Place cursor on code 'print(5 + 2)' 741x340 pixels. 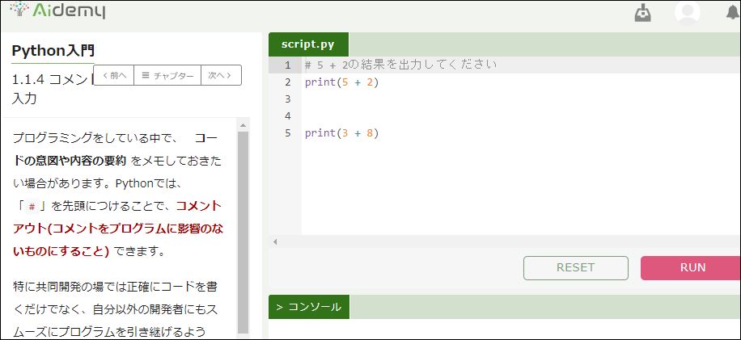coord(342,82)
